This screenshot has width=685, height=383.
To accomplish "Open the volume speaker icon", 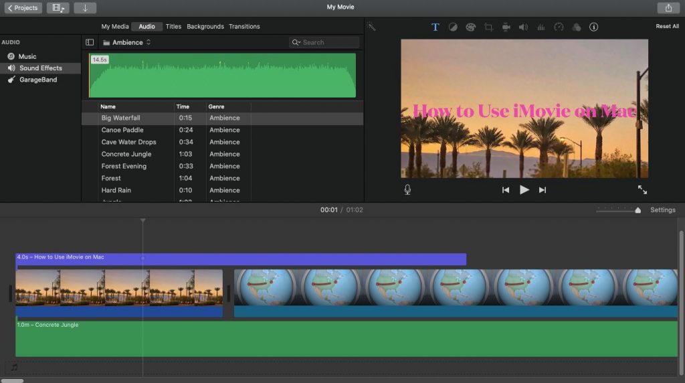I will point(523,27).
